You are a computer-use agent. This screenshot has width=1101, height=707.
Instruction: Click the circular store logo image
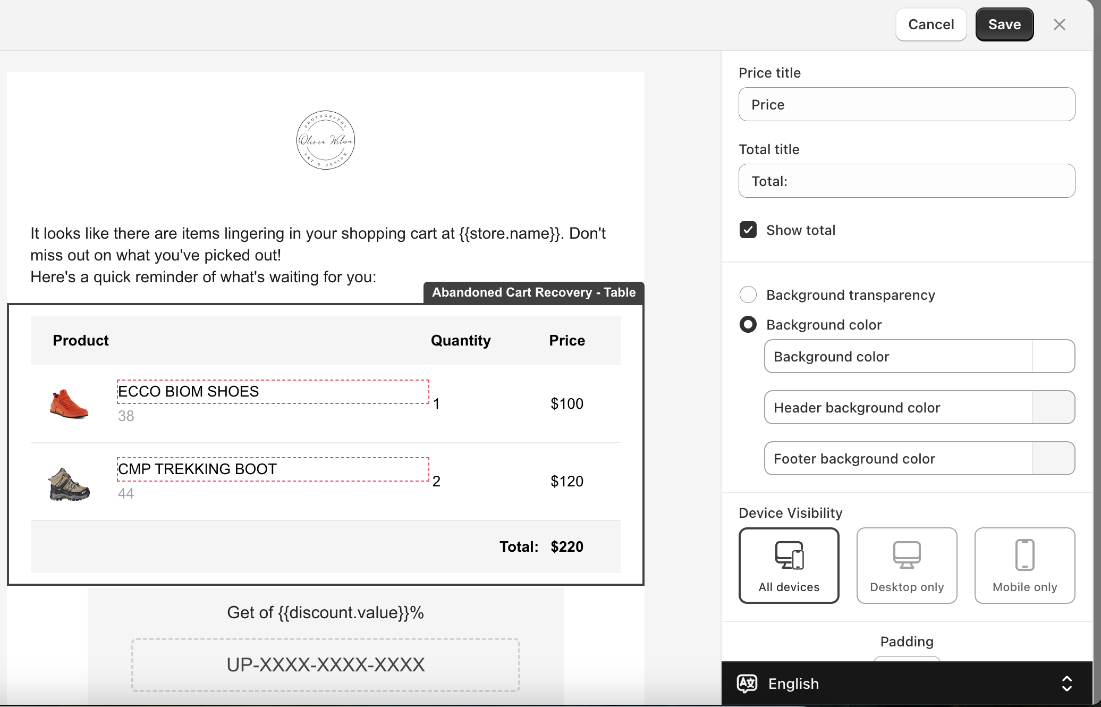325,140
